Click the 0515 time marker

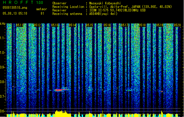(x=90, y=25)
